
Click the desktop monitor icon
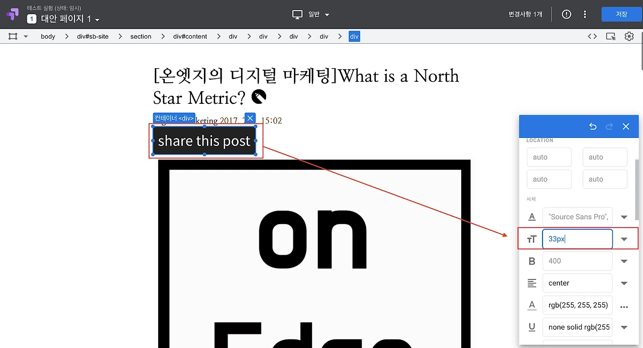pos(298,15)
